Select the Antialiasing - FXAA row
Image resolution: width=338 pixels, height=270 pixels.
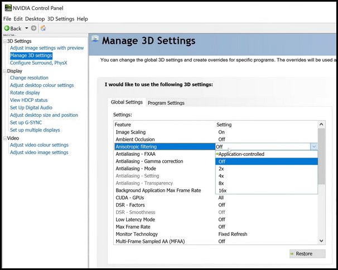pyautogui.click(x=165, y=154)
